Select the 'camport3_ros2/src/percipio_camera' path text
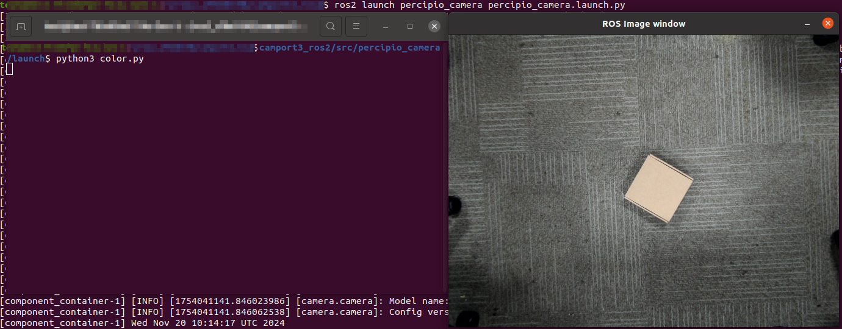Viewport: 842px width, 329px height. [x=350, y=48]
